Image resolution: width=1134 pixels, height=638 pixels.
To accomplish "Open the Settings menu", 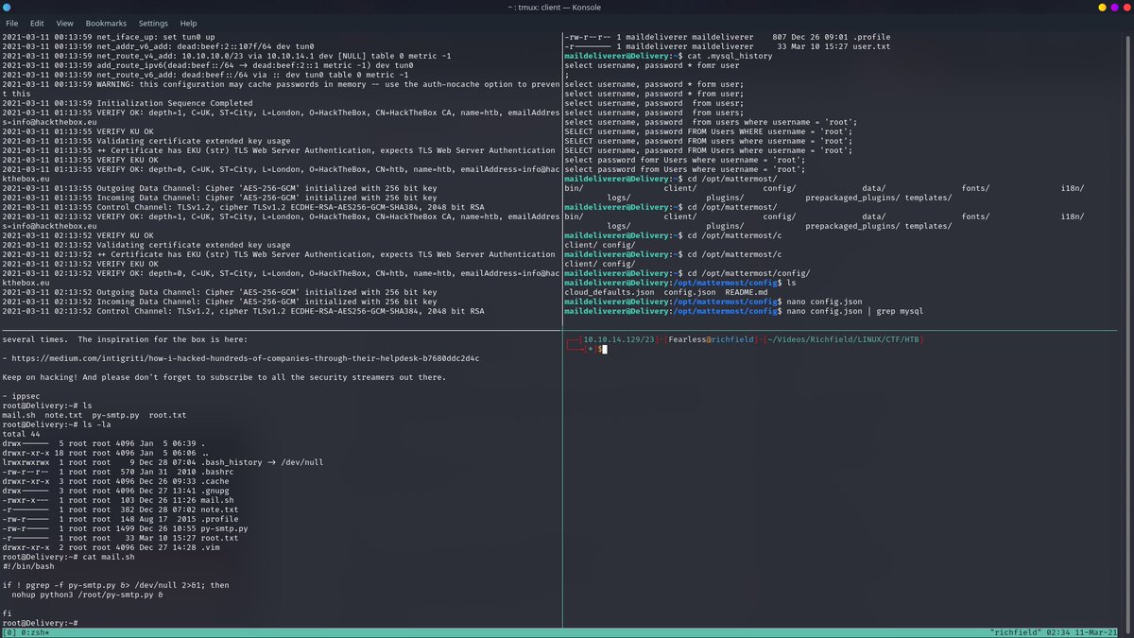I will 153,23.
